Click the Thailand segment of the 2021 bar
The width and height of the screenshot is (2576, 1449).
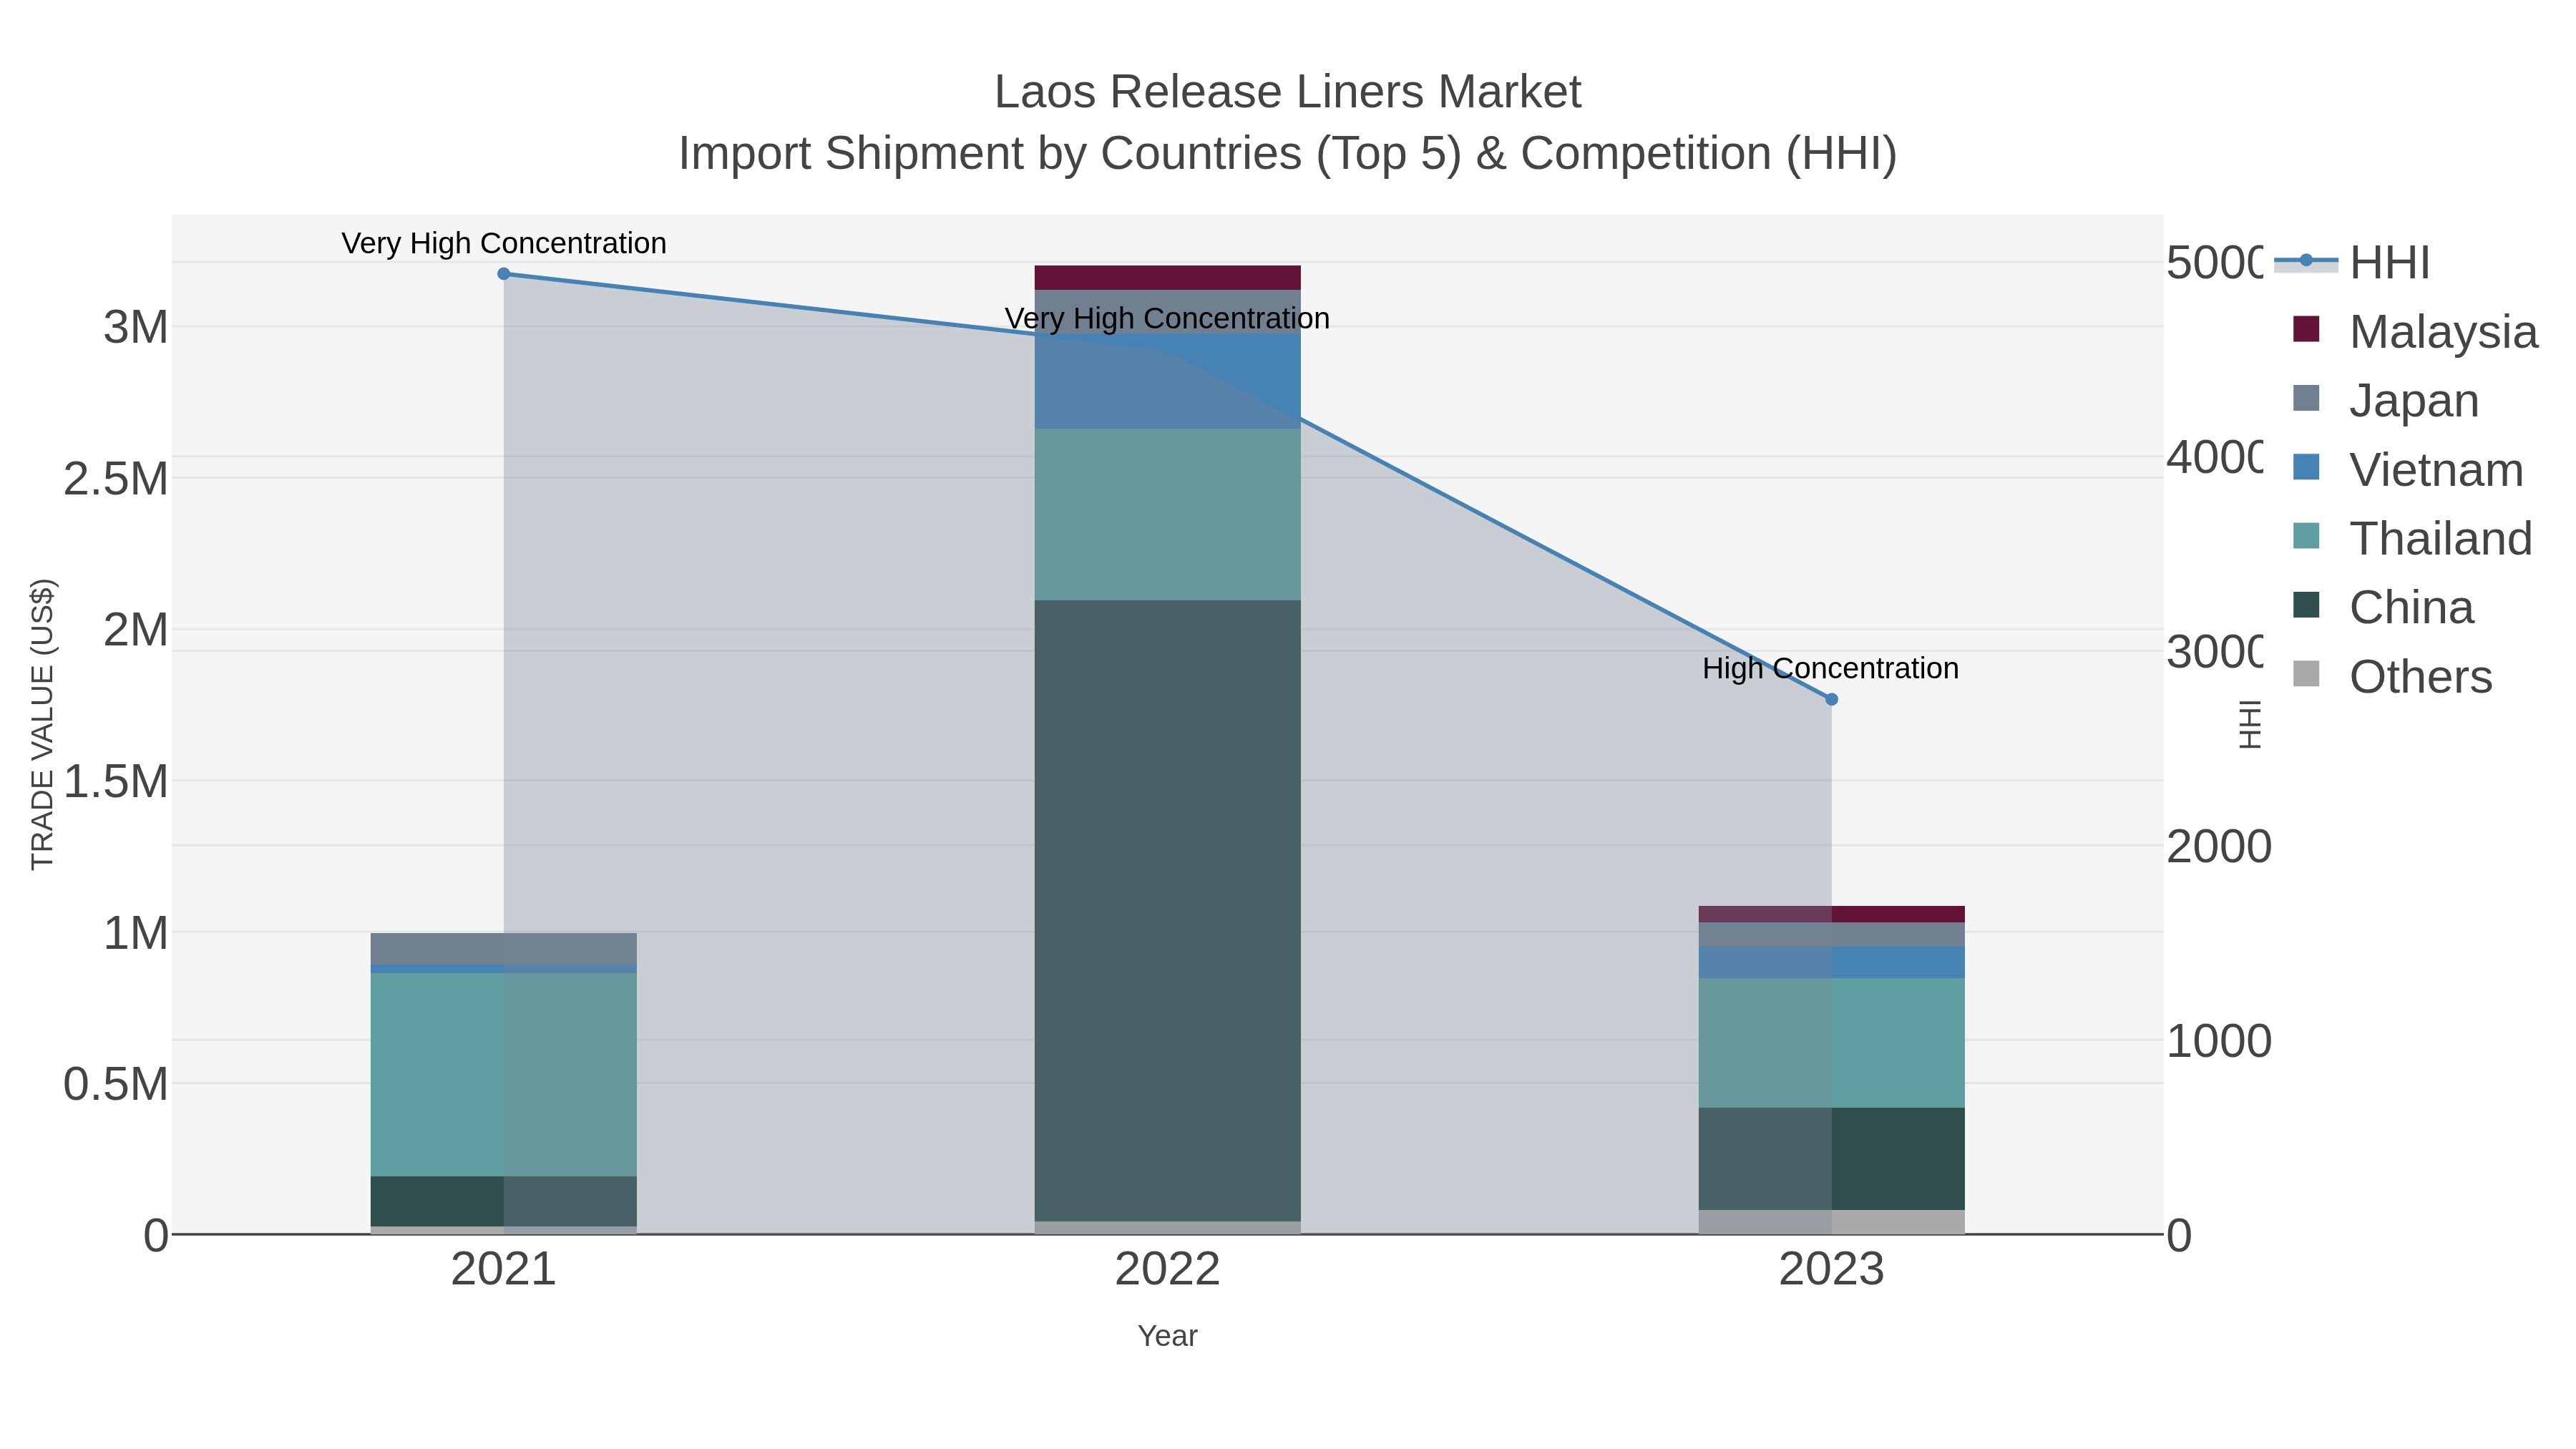(x=504, y=1075)
